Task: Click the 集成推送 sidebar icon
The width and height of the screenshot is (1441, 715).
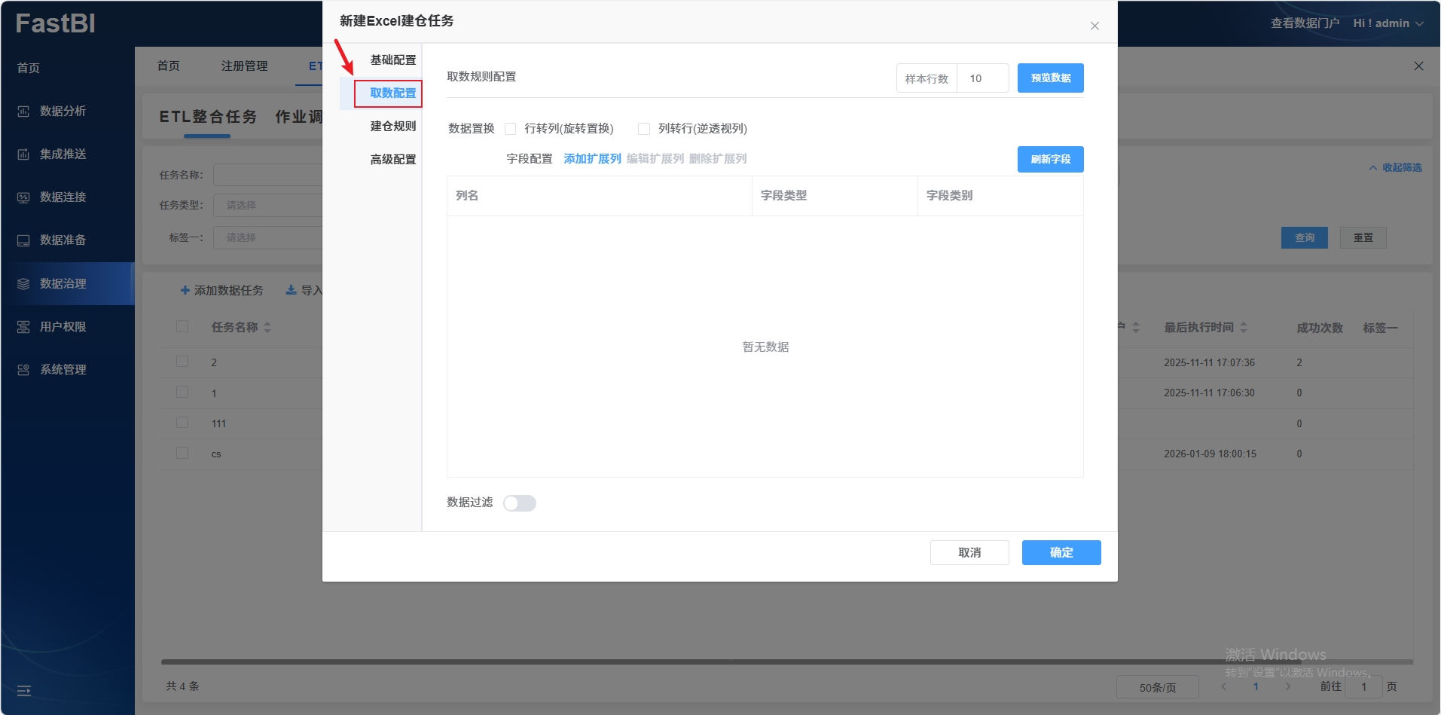Action: (x=23, y=154)
